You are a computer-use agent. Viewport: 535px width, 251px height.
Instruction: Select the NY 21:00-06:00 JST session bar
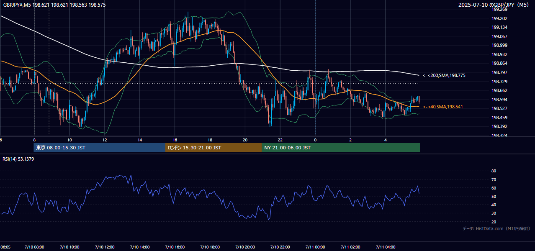(x=341, y=148)
